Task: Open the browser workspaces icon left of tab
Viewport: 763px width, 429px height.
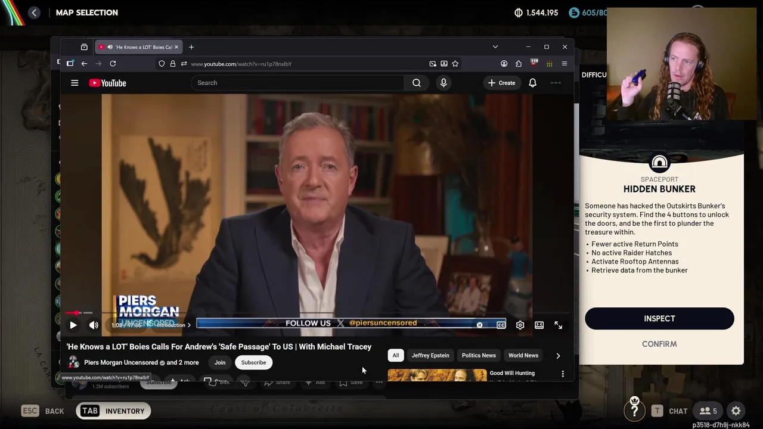Action: tap(84, 47)
